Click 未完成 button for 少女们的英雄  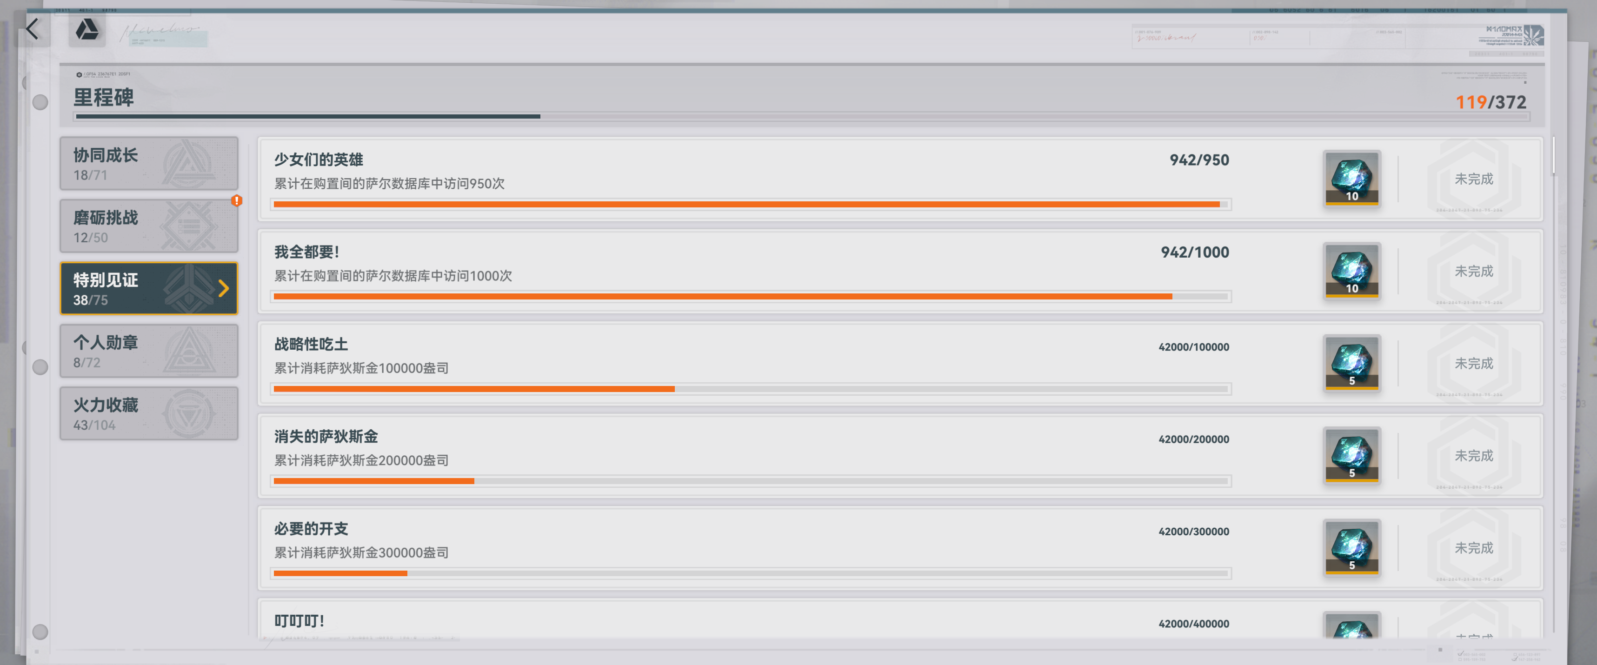click(x=1473, y=179)
